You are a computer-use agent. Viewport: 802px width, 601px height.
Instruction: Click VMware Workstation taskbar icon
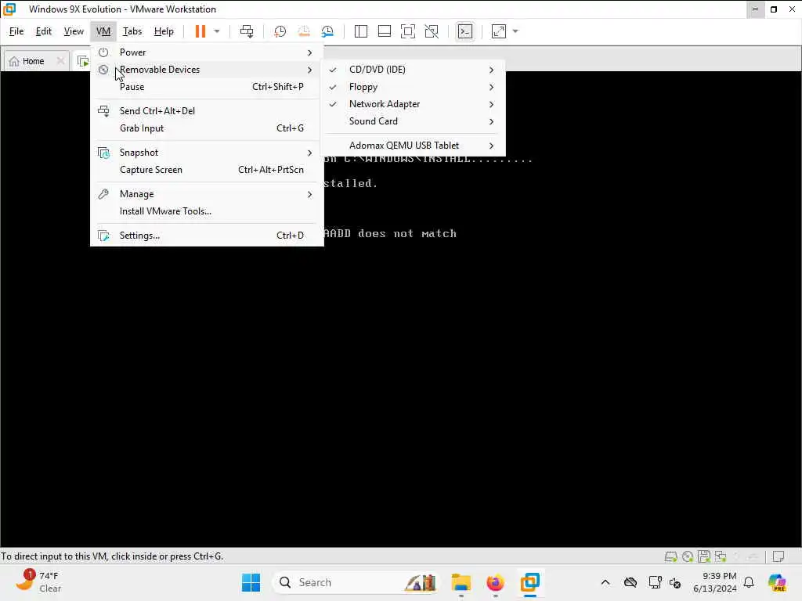pyautogui.click(x=530, y=582)
